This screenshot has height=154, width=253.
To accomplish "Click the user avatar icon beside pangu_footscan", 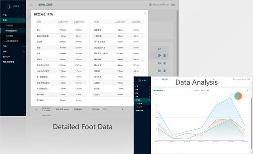I will tap(151, 4).
